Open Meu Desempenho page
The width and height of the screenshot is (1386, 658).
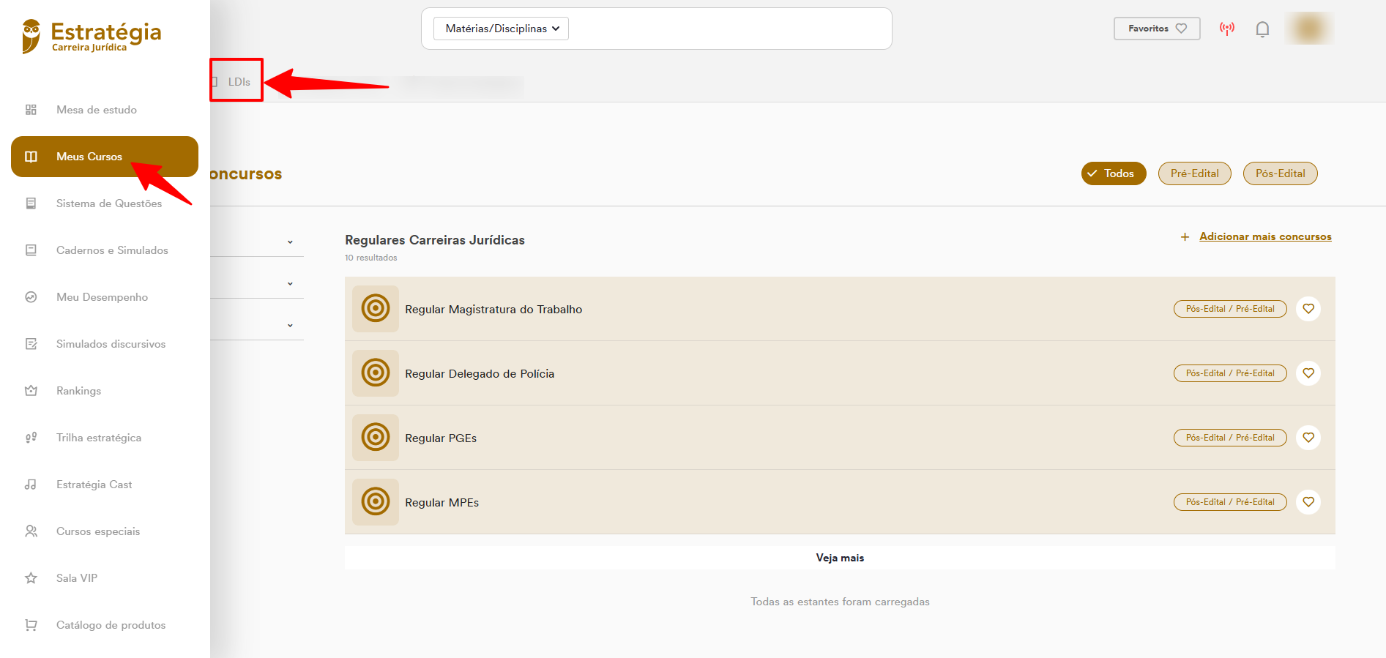click(x=102, y=297)
